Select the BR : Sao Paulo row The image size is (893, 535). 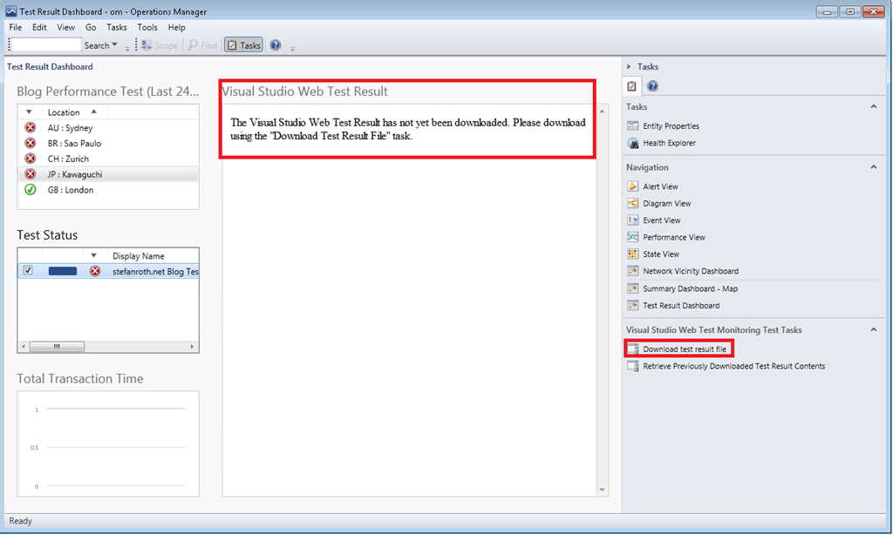[108, 143]
